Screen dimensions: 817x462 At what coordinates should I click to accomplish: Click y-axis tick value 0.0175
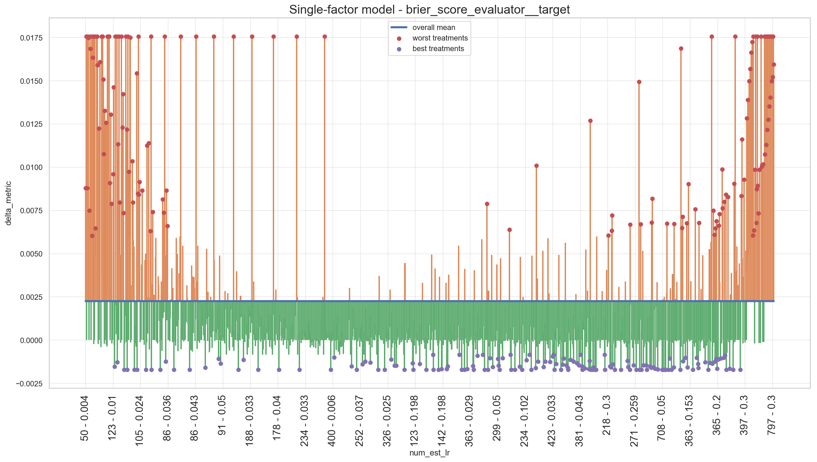31,38
